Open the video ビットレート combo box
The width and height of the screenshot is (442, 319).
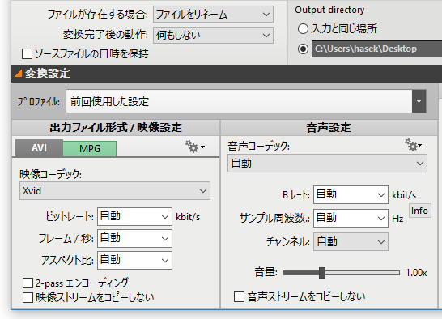134,217
